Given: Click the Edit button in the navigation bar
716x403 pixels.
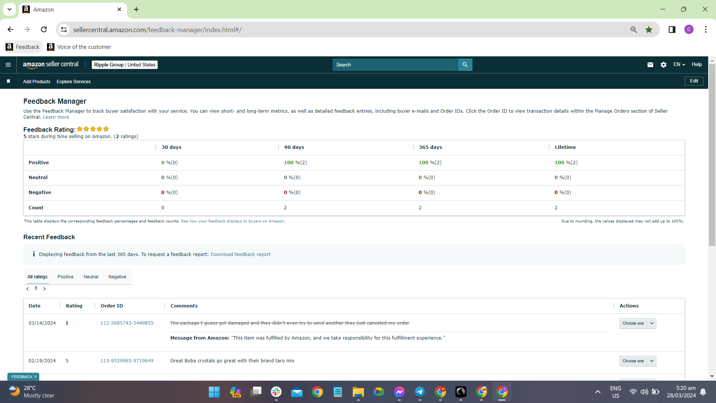Looking at the screenshot, I should [694, 81].
